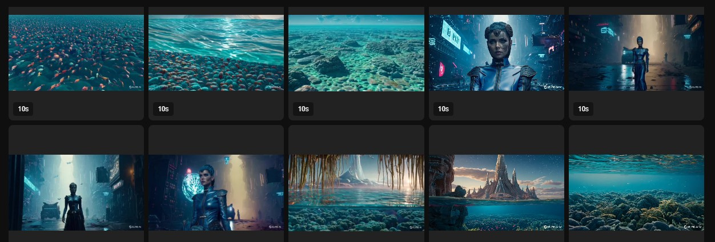Viewport: 715px width, 242px height.
Task: Click the 10s badge under rippling water video
Action: 163,109
